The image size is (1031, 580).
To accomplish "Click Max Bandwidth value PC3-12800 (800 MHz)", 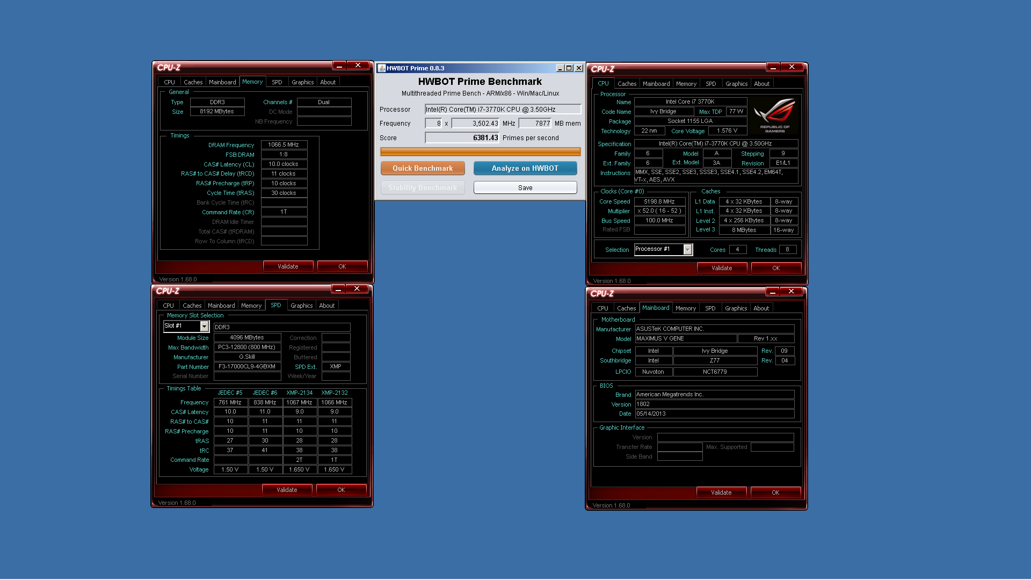I will (247, 347).
